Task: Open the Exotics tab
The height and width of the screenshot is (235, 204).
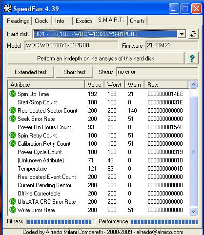Action: [x=84, y=21]
